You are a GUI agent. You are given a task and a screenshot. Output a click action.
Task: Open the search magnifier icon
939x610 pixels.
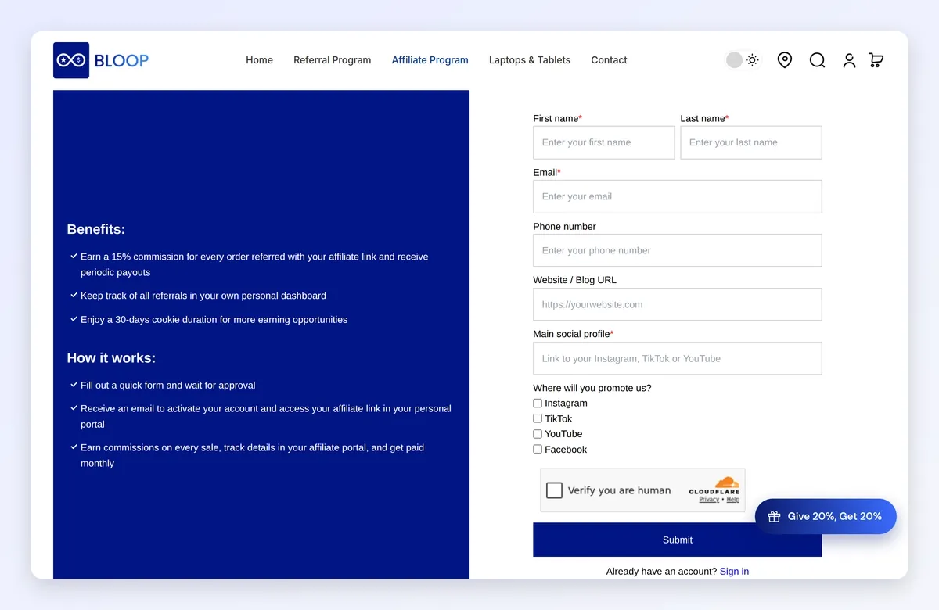(x=817, y=60)
